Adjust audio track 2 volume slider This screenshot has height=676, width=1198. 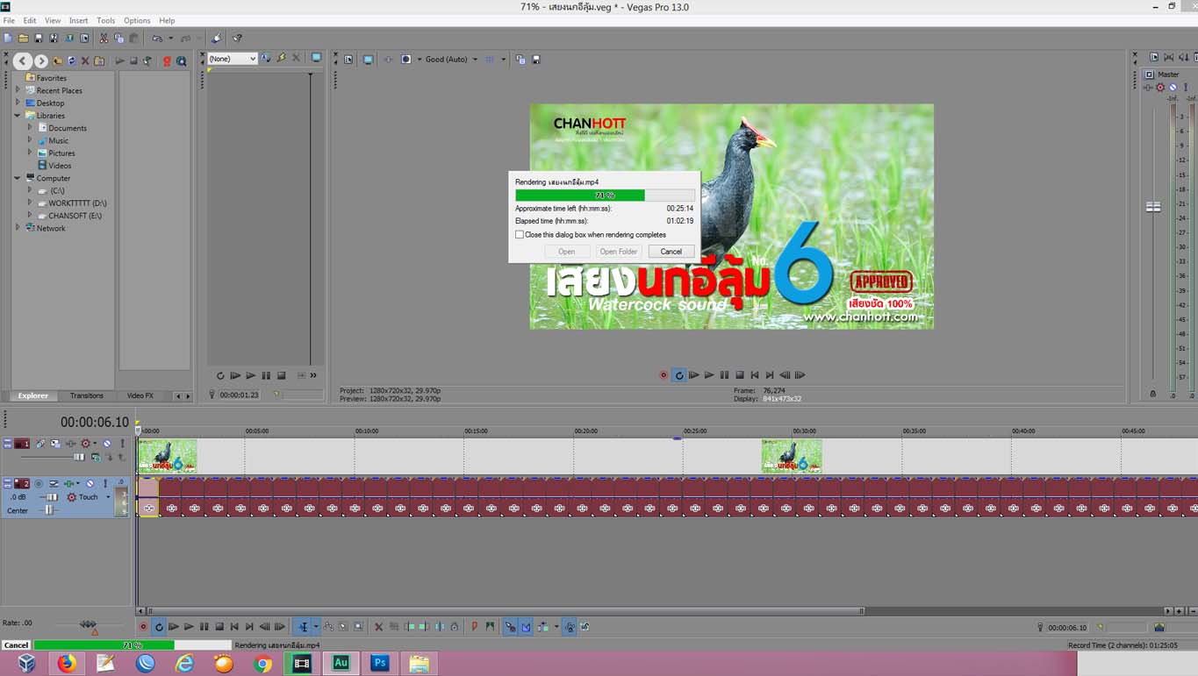[52, 497]
